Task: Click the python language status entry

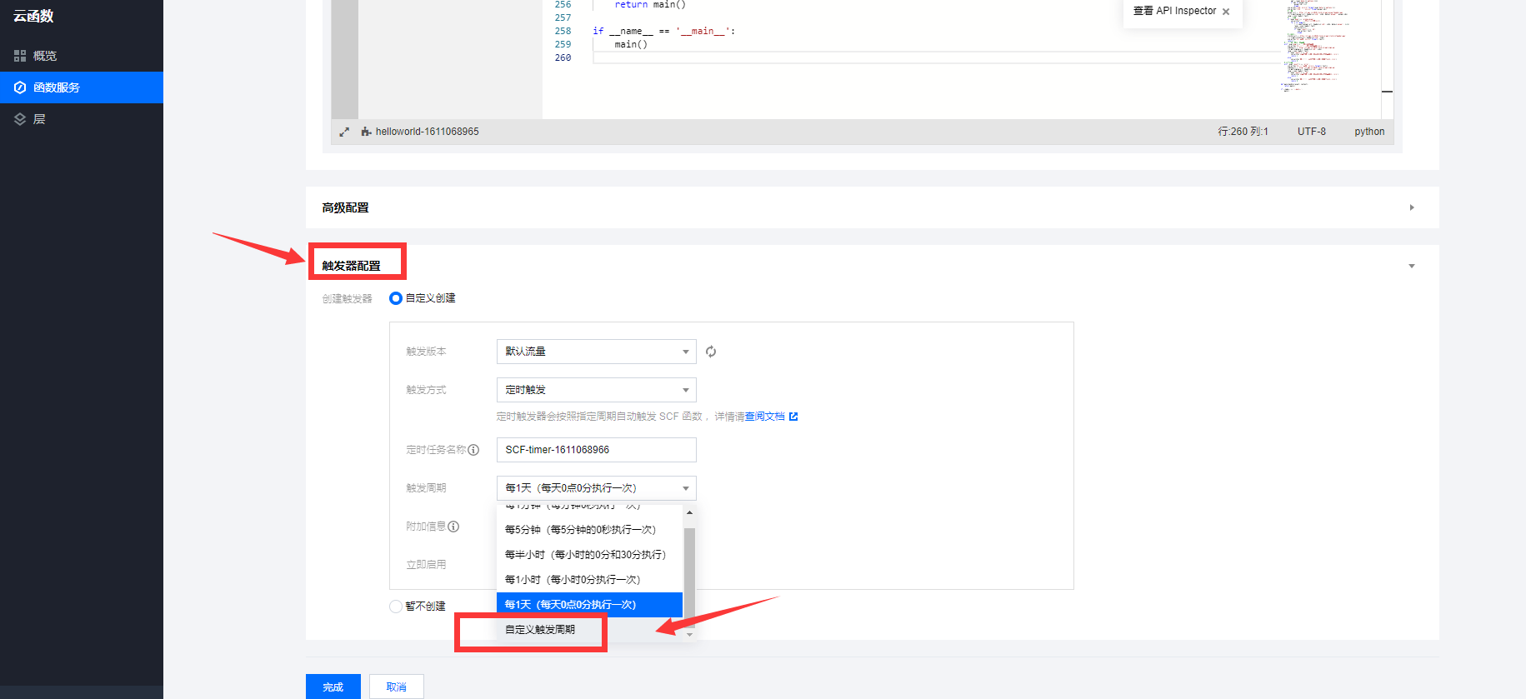Action: tap(1369, 132)
